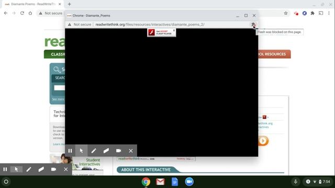335x188 pixels.
Task: Open the launcher circle button
Action: coord(6,182)
